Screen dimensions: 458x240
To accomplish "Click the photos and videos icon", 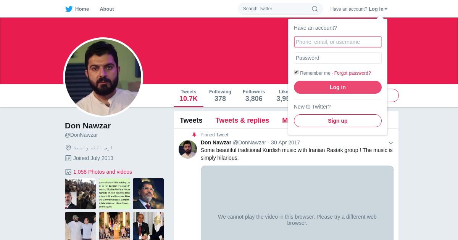I will coord(68,172).
